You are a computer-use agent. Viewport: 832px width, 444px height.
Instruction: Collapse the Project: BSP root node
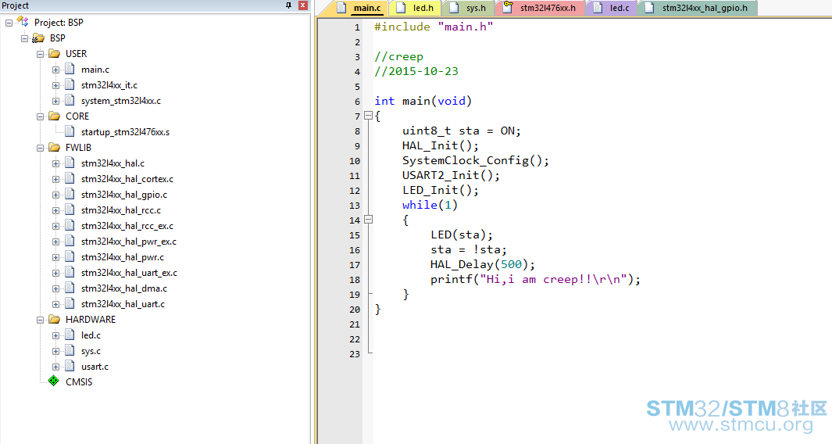[x=9, y=23]
